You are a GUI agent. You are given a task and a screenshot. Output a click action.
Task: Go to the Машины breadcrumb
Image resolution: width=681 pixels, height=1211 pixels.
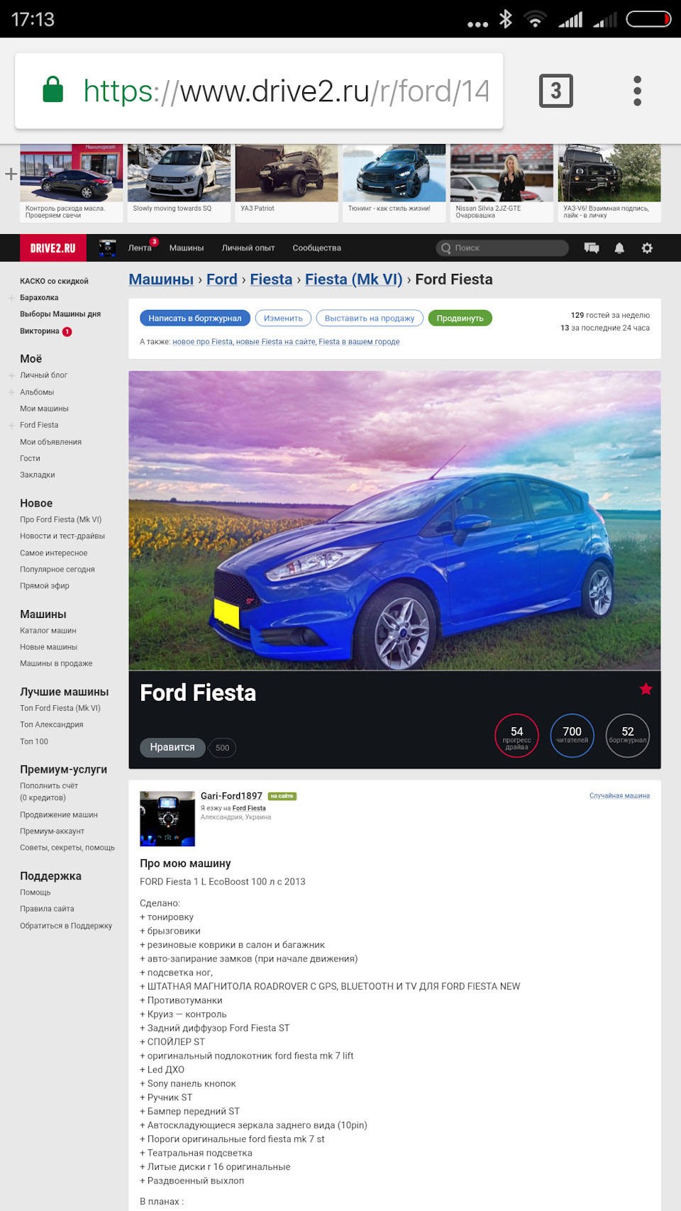point(161,280)
